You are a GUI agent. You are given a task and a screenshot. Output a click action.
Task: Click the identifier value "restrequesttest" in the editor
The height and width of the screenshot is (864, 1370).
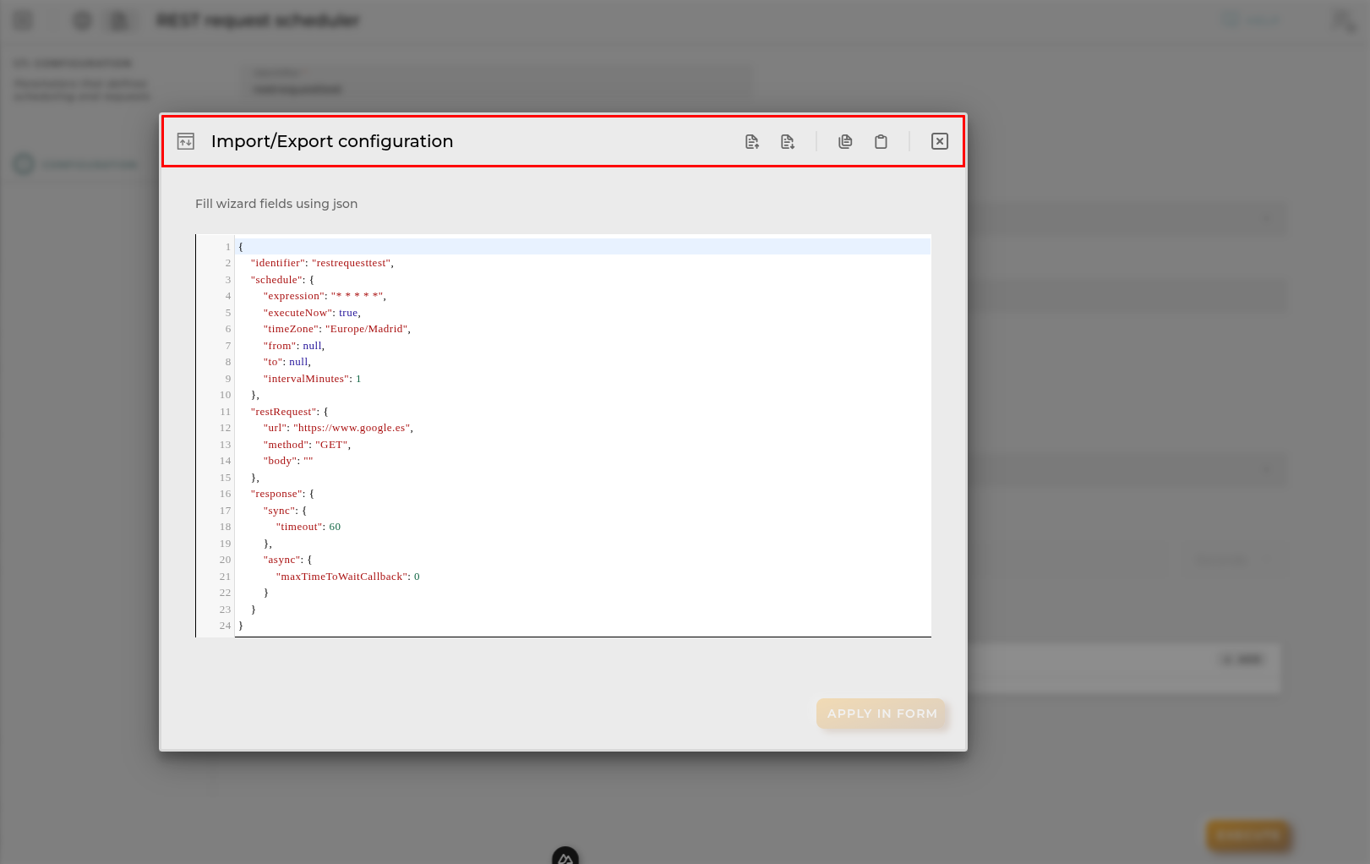point(352,263)
